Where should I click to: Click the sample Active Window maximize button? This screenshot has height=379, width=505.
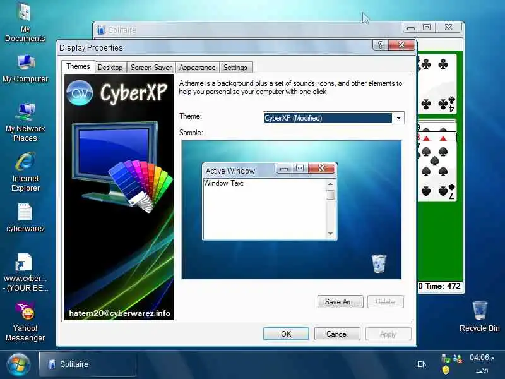point(300,168)
